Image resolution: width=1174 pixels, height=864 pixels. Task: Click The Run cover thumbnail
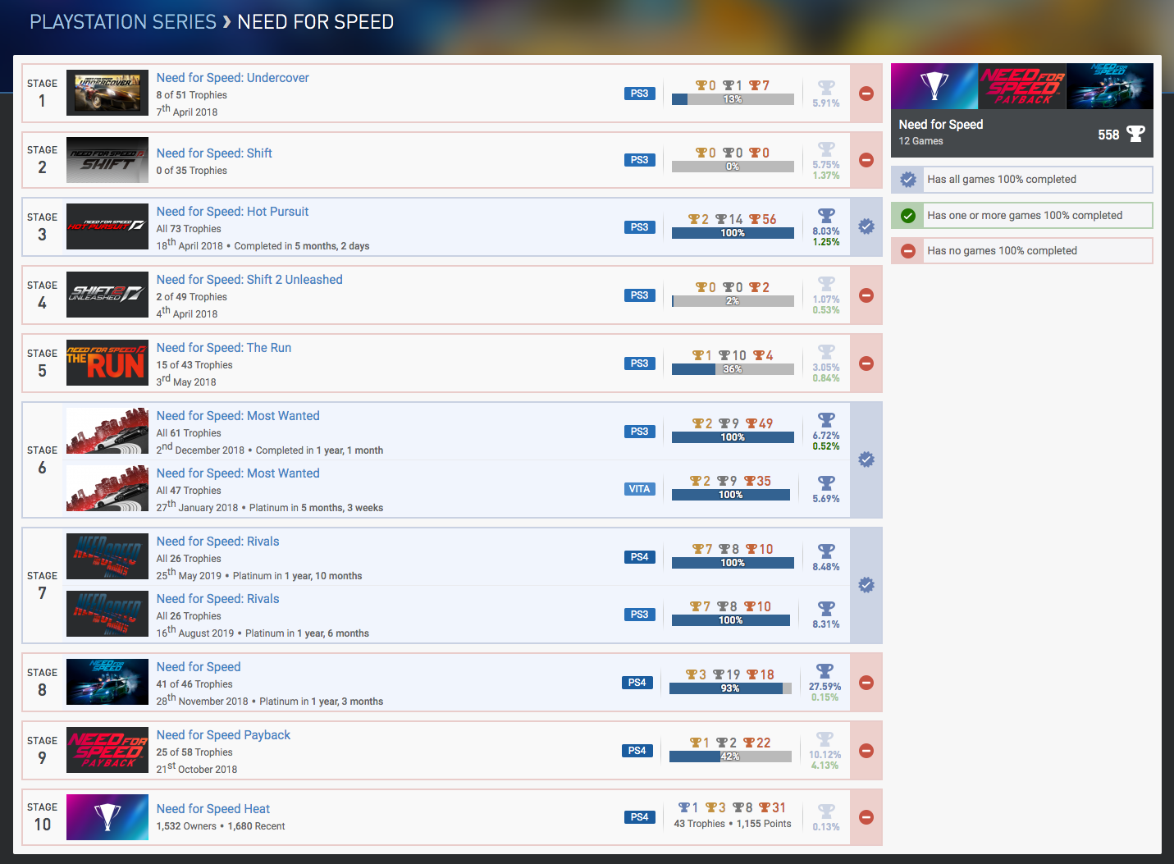(x=107, y=363)
